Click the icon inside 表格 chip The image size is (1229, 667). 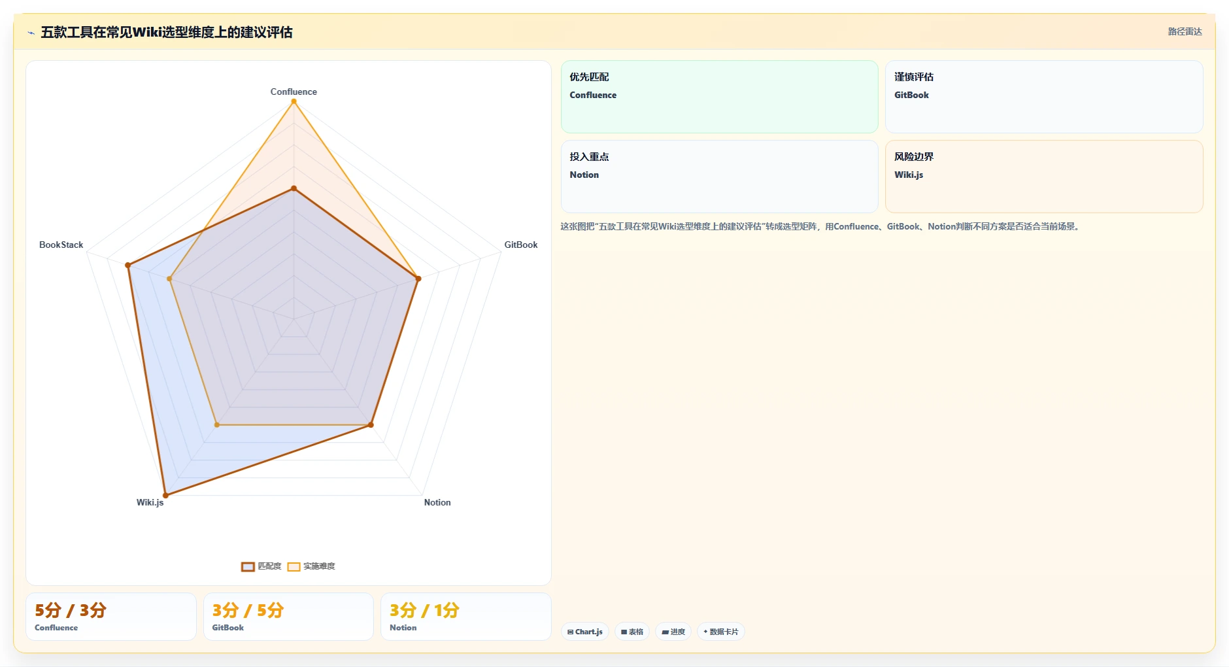[624, 632]
